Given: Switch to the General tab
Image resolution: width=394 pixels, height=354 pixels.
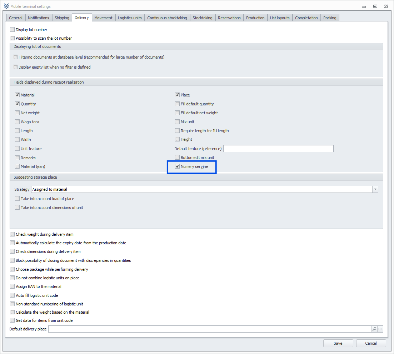Looking at the screenshot, I should (16, 18).
